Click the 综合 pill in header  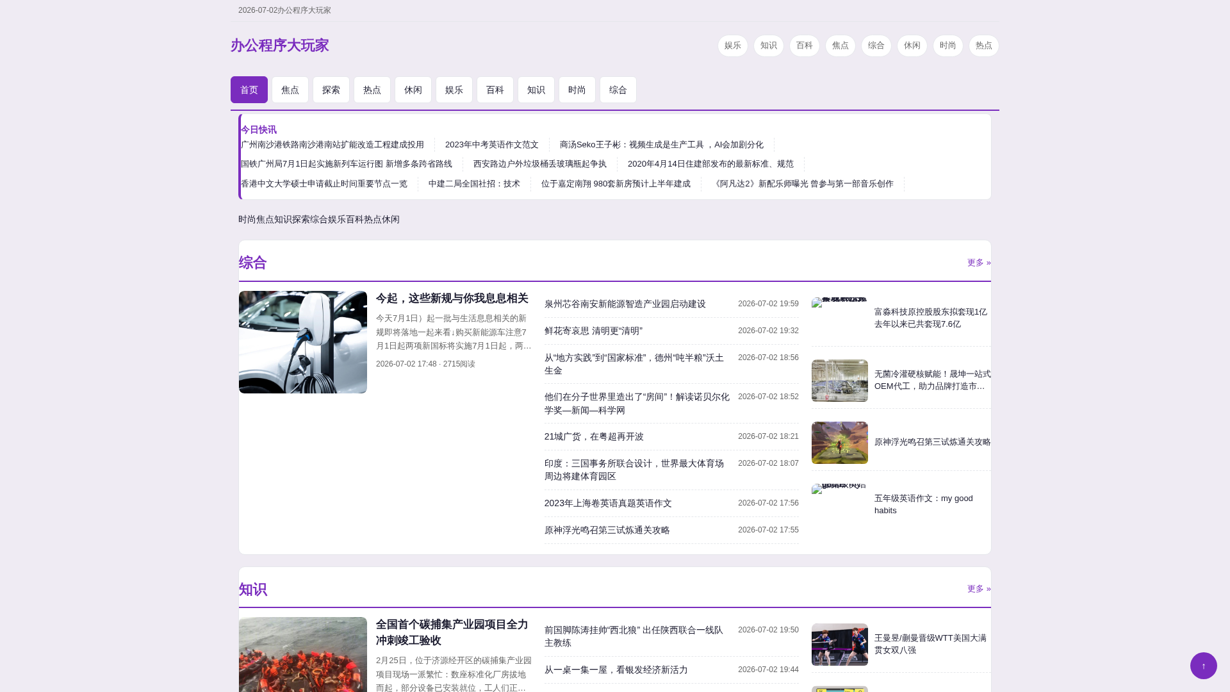coord(876,45)
